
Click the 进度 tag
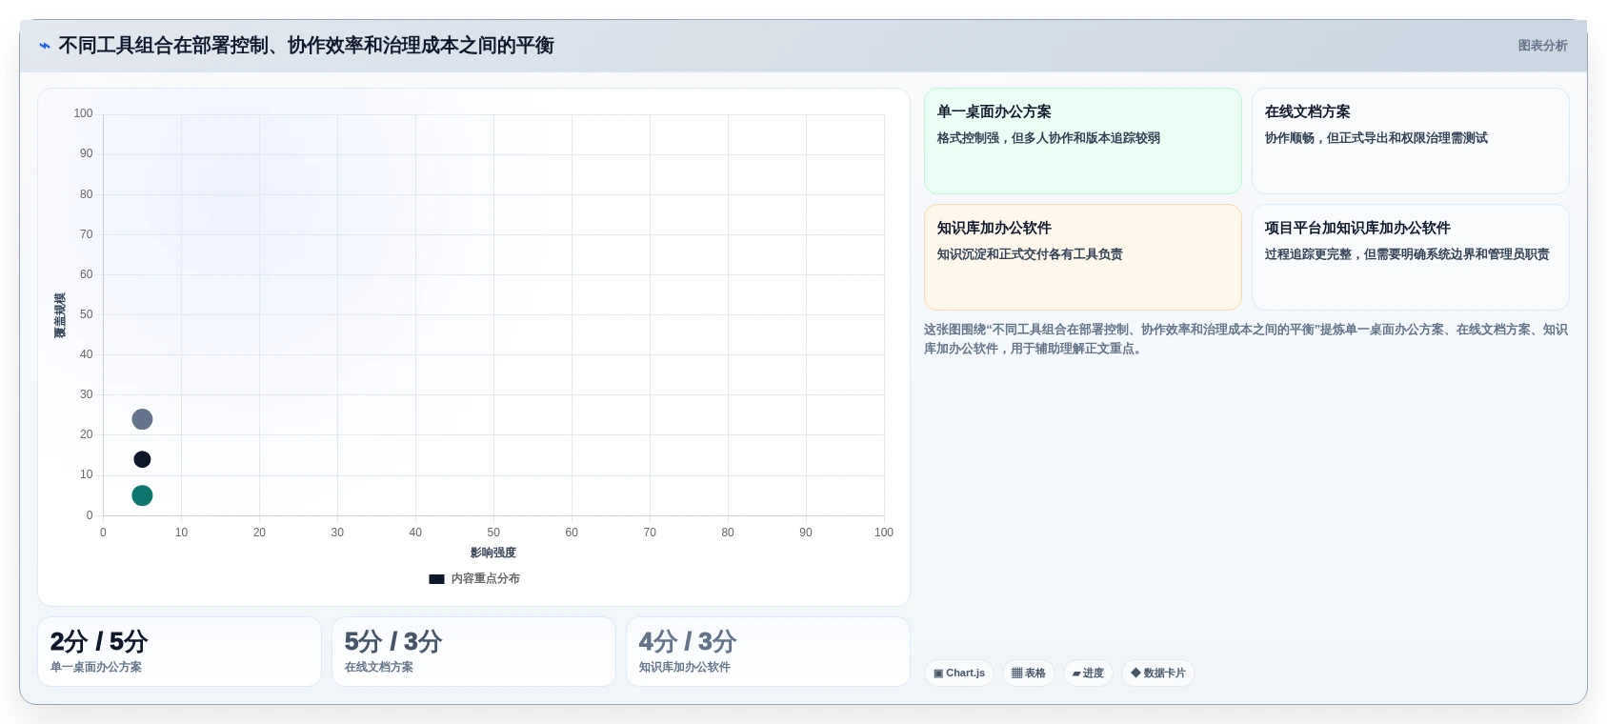pos(1088,674)
